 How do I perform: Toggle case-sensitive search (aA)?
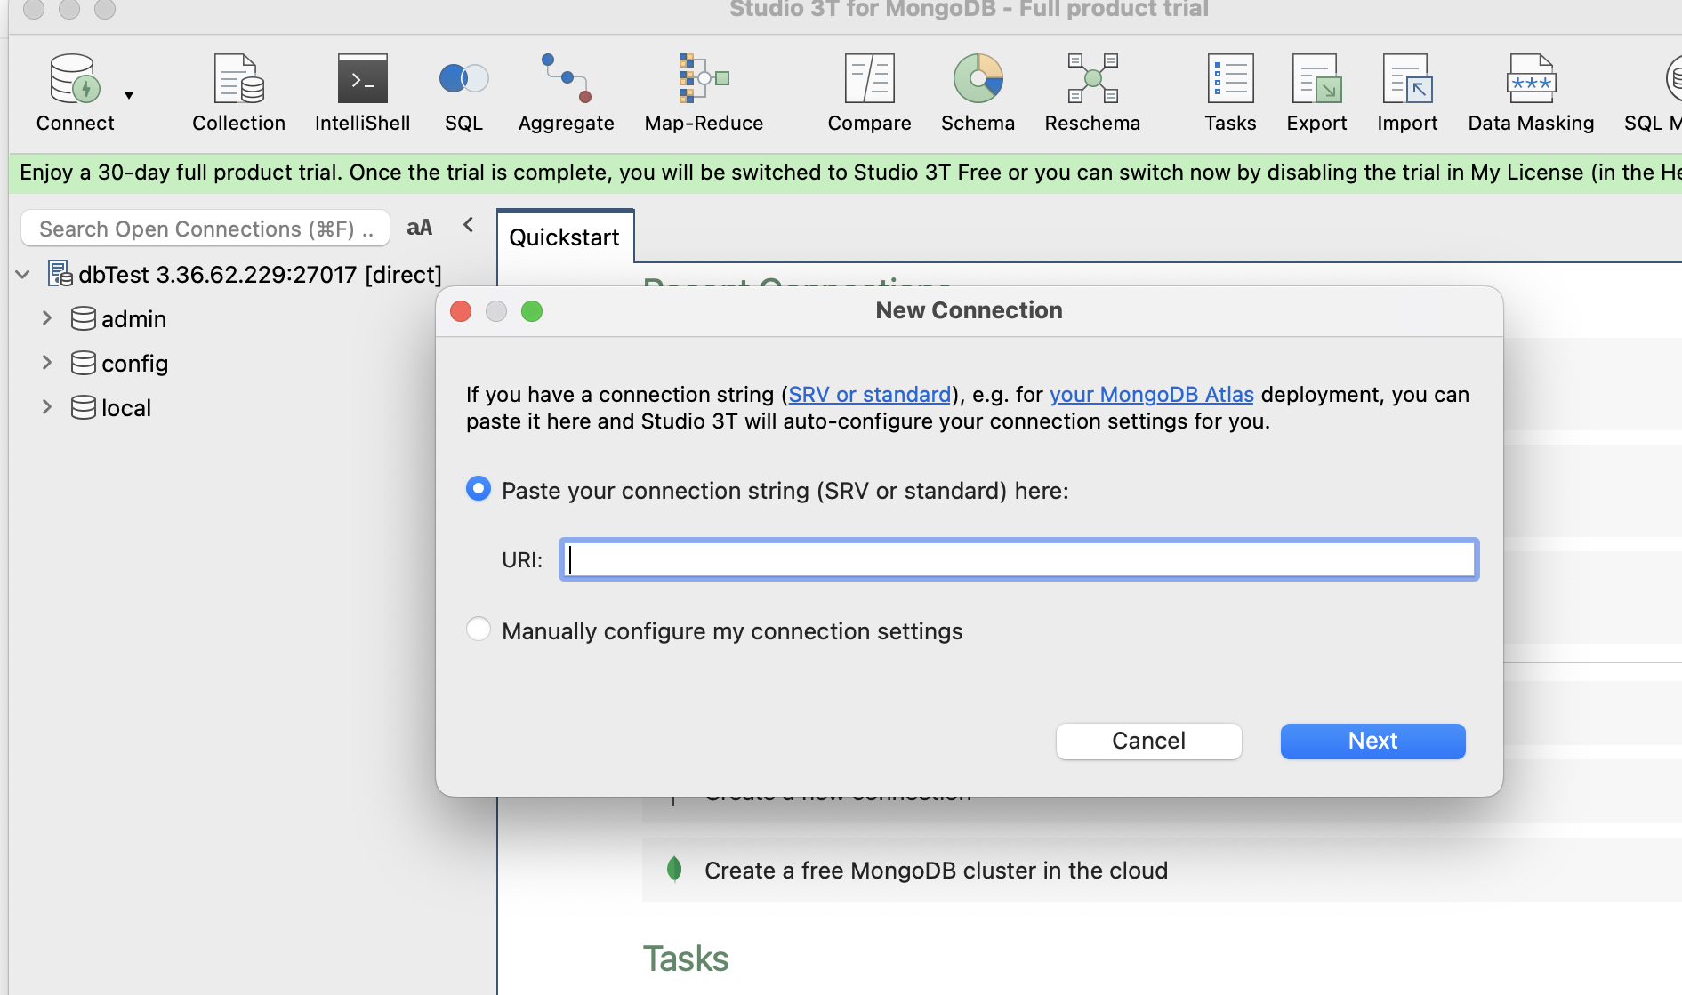click(x=419, y=228)
